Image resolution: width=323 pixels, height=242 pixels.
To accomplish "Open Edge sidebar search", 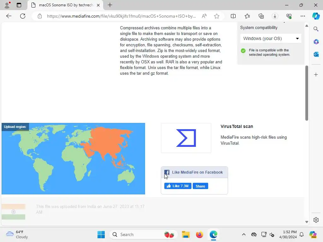I will point(316,29).
